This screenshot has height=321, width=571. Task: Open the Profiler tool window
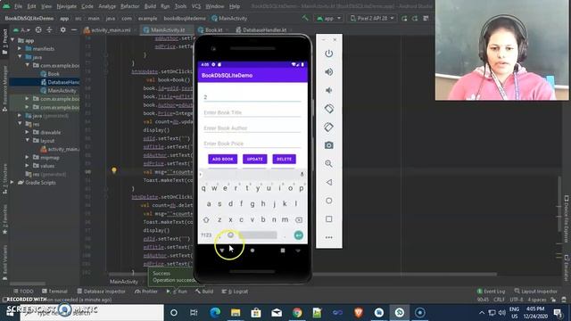pos(146,292)
